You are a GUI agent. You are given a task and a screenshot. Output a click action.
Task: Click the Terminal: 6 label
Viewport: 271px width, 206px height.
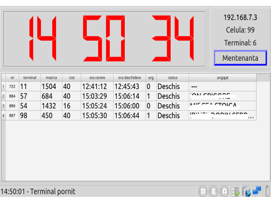pyautogui.click(x=240, y=43)
